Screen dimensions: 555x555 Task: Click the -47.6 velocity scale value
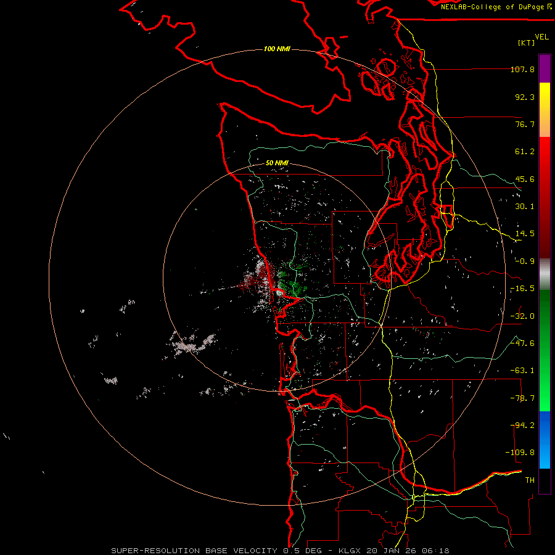point(522,343)
